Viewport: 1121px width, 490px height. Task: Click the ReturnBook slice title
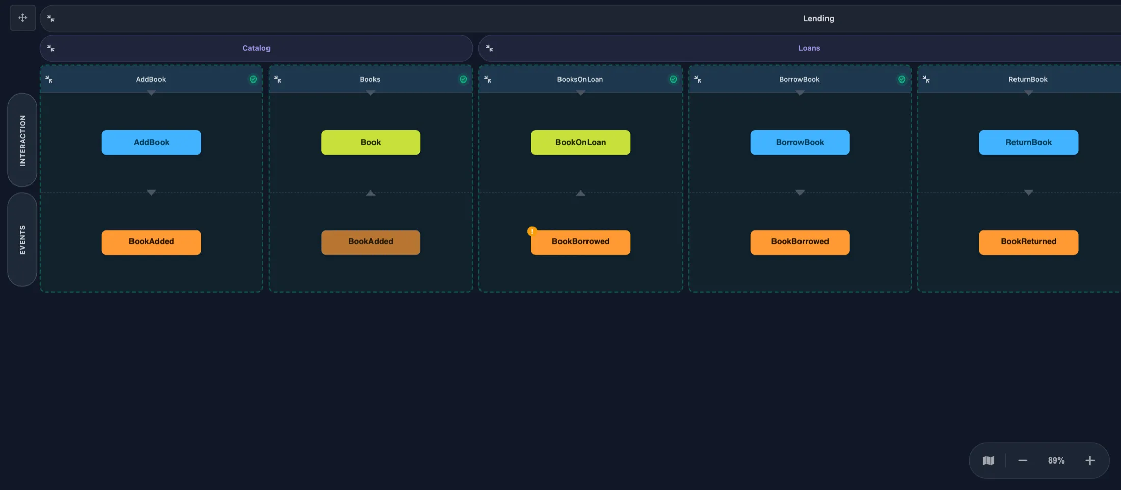click(1028, 79)
